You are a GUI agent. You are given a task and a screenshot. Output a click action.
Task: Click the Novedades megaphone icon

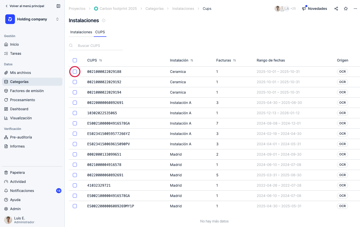click(304, 9)
